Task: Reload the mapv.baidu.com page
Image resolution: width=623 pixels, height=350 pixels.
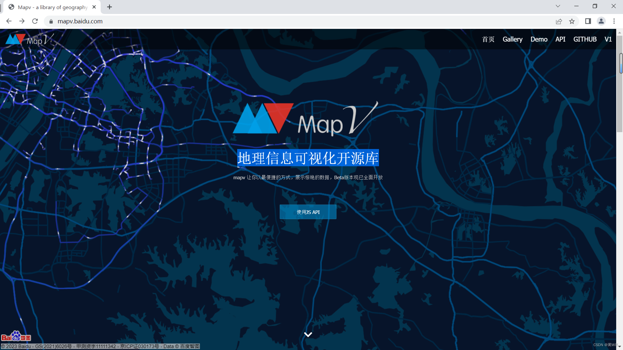Action: click(x=35, y=21)
